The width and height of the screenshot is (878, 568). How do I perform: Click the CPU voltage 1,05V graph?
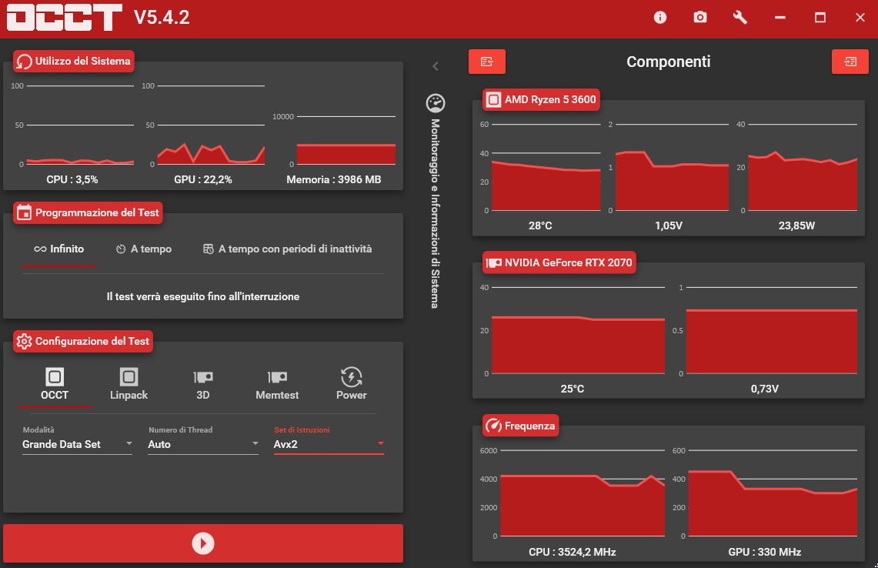(673, 168)
